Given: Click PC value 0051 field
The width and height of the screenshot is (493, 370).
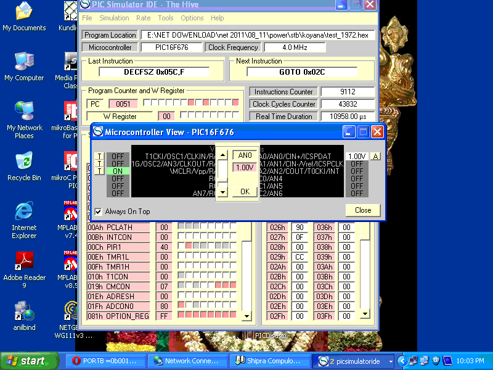Looking at the screenshot, I should 123,104.
